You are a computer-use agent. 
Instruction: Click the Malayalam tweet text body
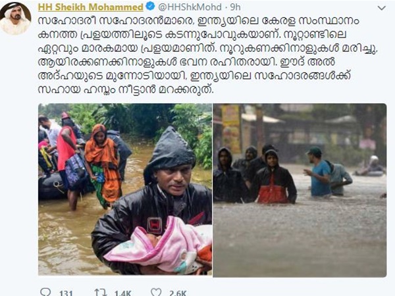click(x=208, y=55)
